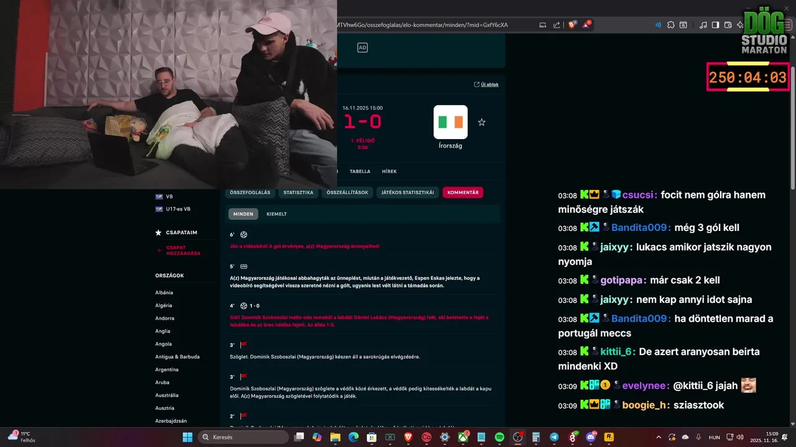
Task: Open Spotify from the taskbar
Action: [x=499, y=437]
